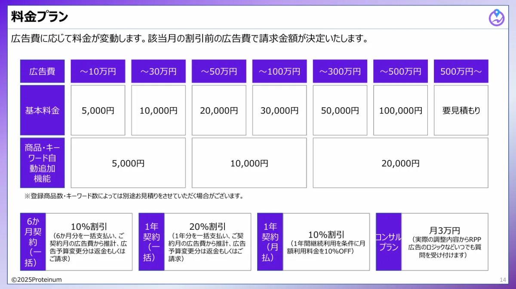Select the 6か月契約(一括) purple label

coord(33,242)
